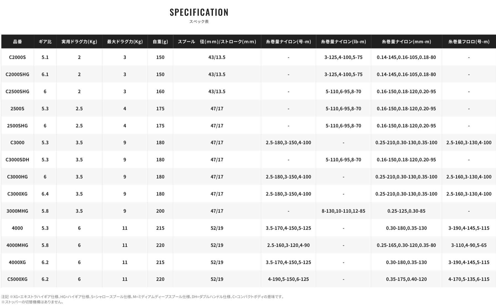Click the 糸巻量フロロ(号-m) column header
This screenshot has height=308, width=496.
tap(469, 42)
